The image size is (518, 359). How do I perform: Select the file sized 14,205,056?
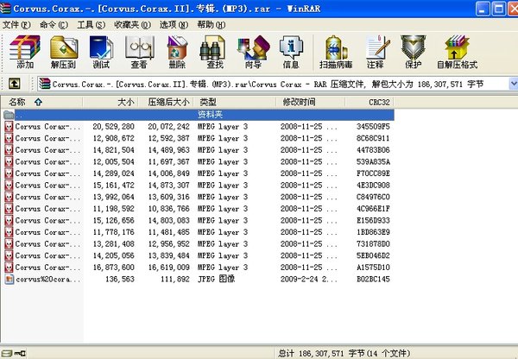[199, 255]
